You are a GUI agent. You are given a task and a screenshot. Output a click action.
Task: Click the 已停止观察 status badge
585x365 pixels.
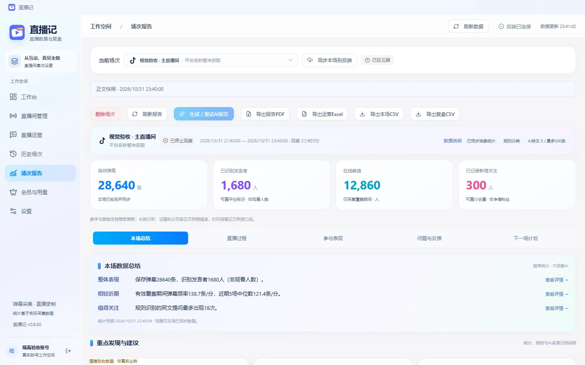coord(178,141)
